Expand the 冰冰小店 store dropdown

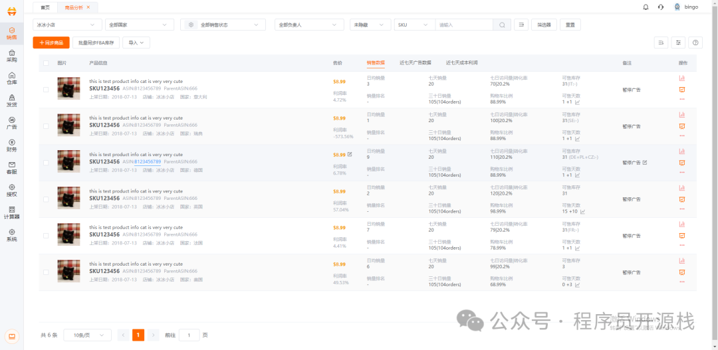(x=67, y=25)
